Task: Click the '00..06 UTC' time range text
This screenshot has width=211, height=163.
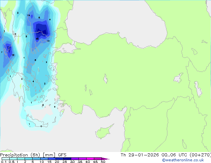Action: tap(174, 155)
